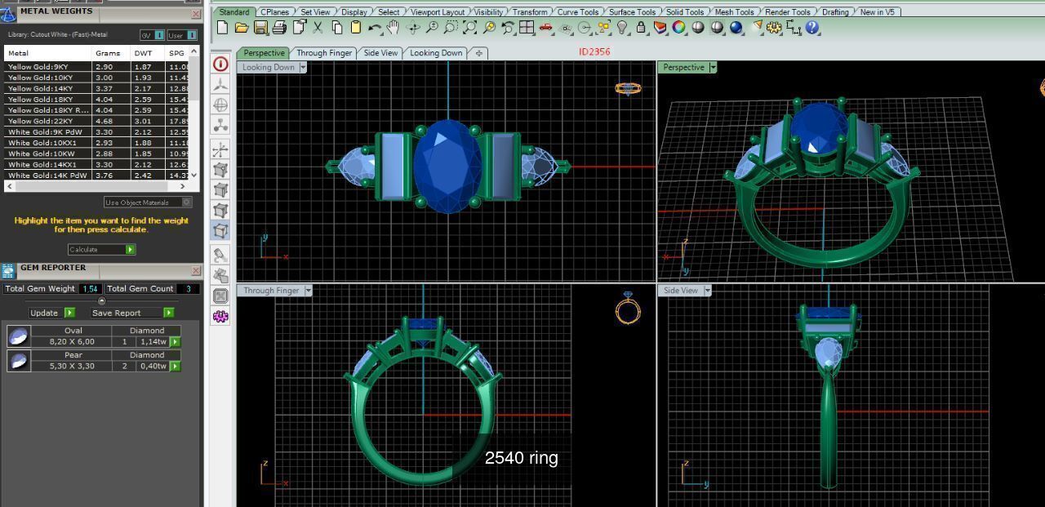This screenshot has width=1045, height=507.
Task: Click the Total Gem Count value field
Action: click(x=189, y=289)
